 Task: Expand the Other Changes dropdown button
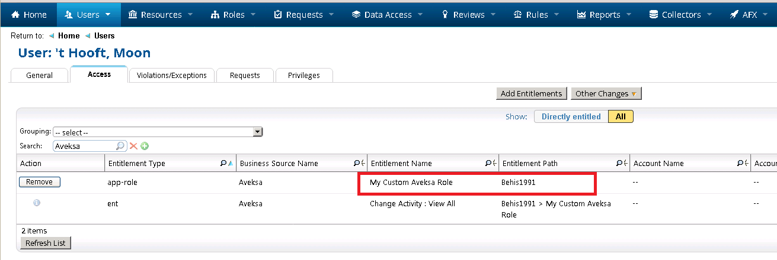(606, 93)
